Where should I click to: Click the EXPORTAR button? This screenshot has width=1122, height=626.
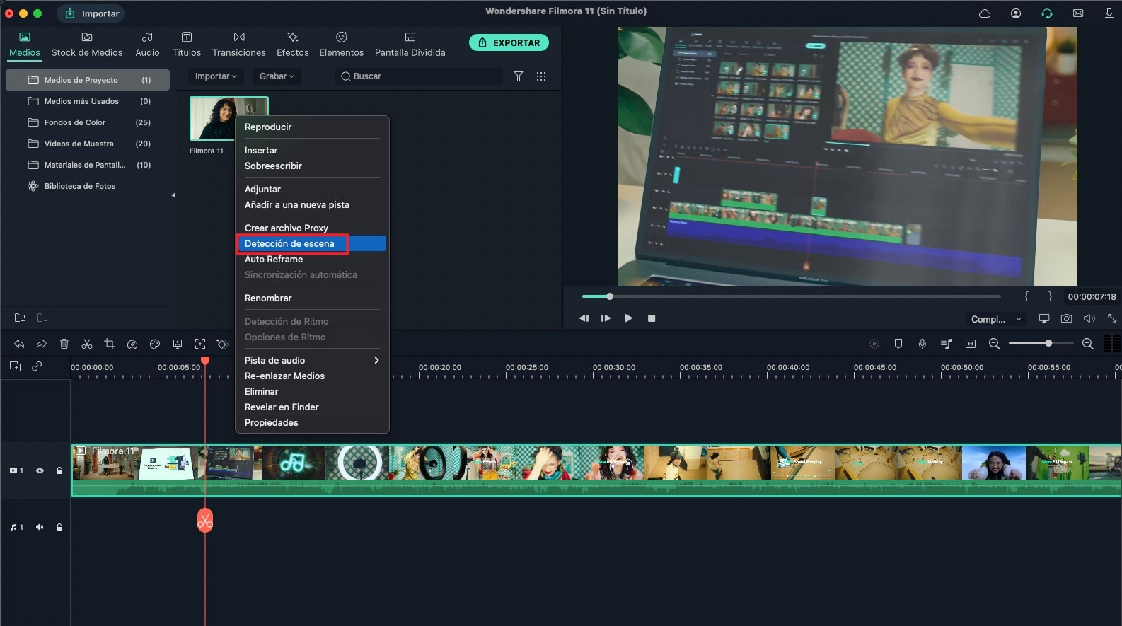pos(509,42)
